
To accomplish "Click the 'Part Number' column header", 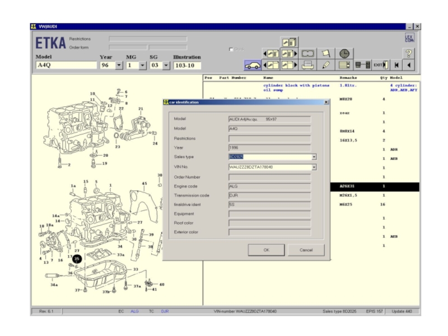I will point(232,78).
